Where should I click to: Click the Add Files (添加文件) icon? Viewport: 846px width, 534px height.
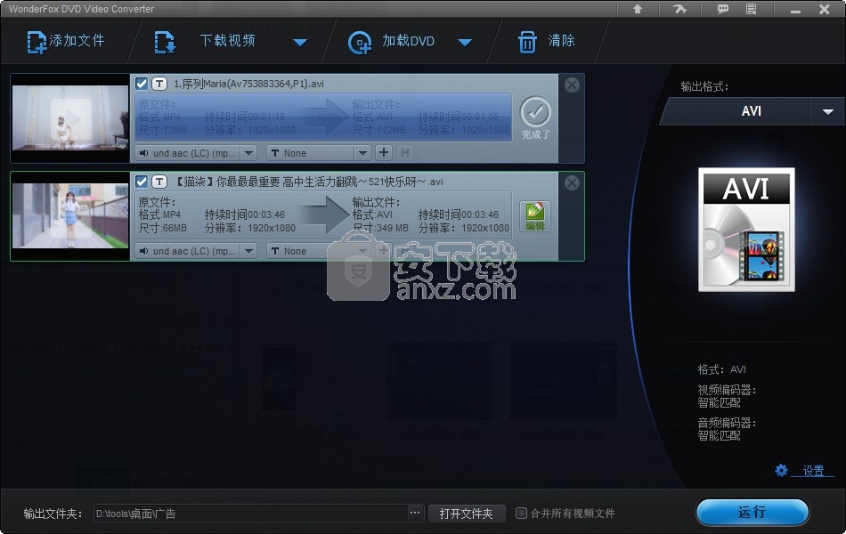[37, 42]
